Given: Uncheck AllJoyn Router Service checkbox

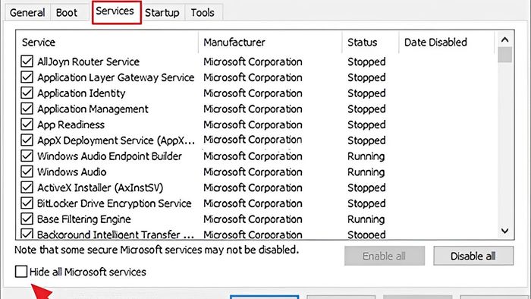Looking at the screenshot, I should point(27,61).
